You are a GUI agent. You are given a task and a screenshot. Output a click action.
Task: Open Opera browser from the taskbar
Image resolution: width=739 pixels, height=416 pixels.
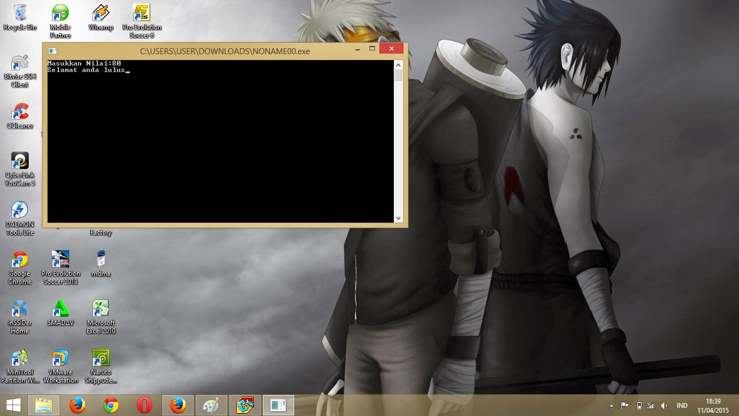point(144,405)
